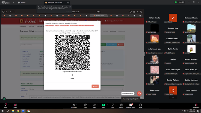
Task: Click the Leave room button
Action: tap(196, 106)
